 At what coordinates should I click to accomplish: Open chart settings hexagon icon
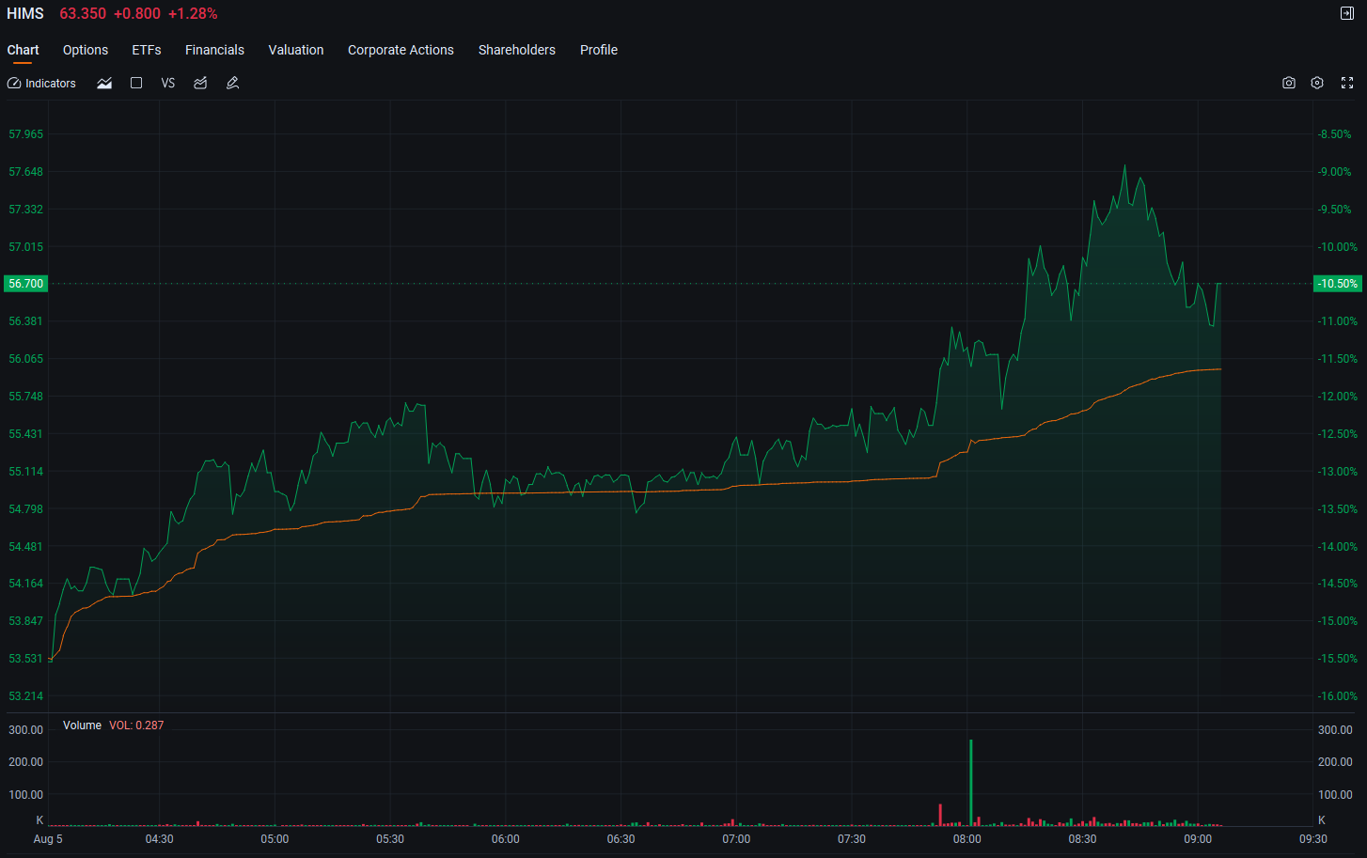click(1317, 83)
